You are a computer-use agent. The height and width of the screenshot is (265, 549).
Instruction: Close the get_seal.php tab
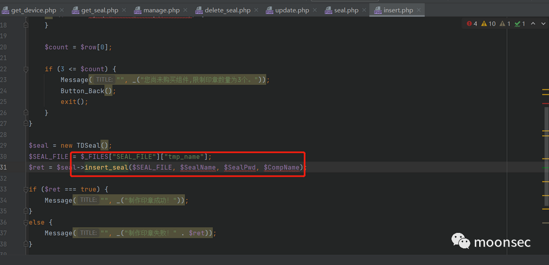coord(125,11)
